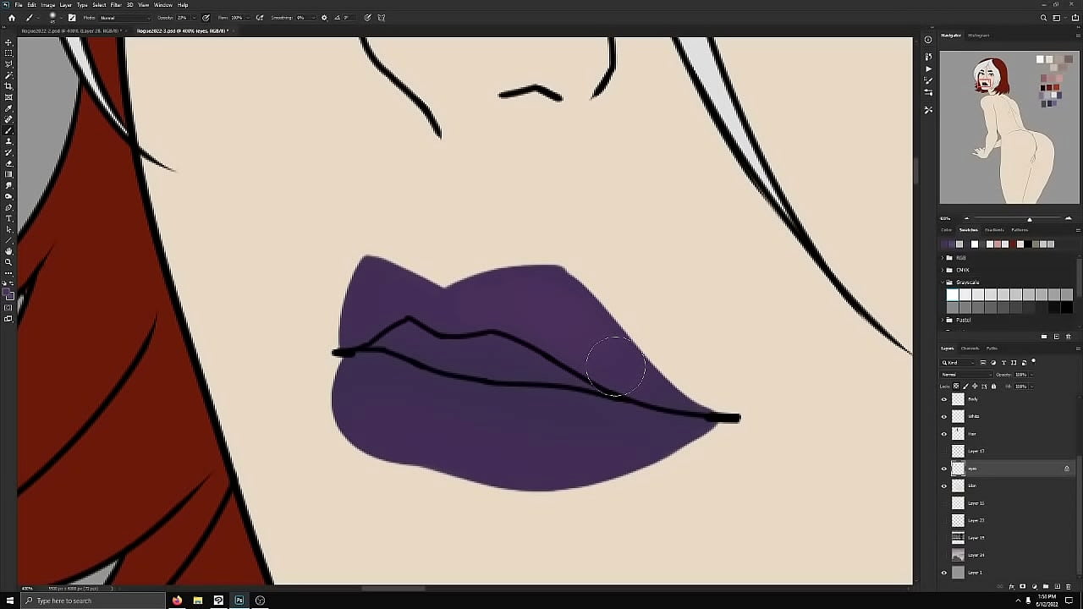The height and width of the screenshot is (609, 1083).
Task: Click the Search icon at top right
Action: [1043, 17]
